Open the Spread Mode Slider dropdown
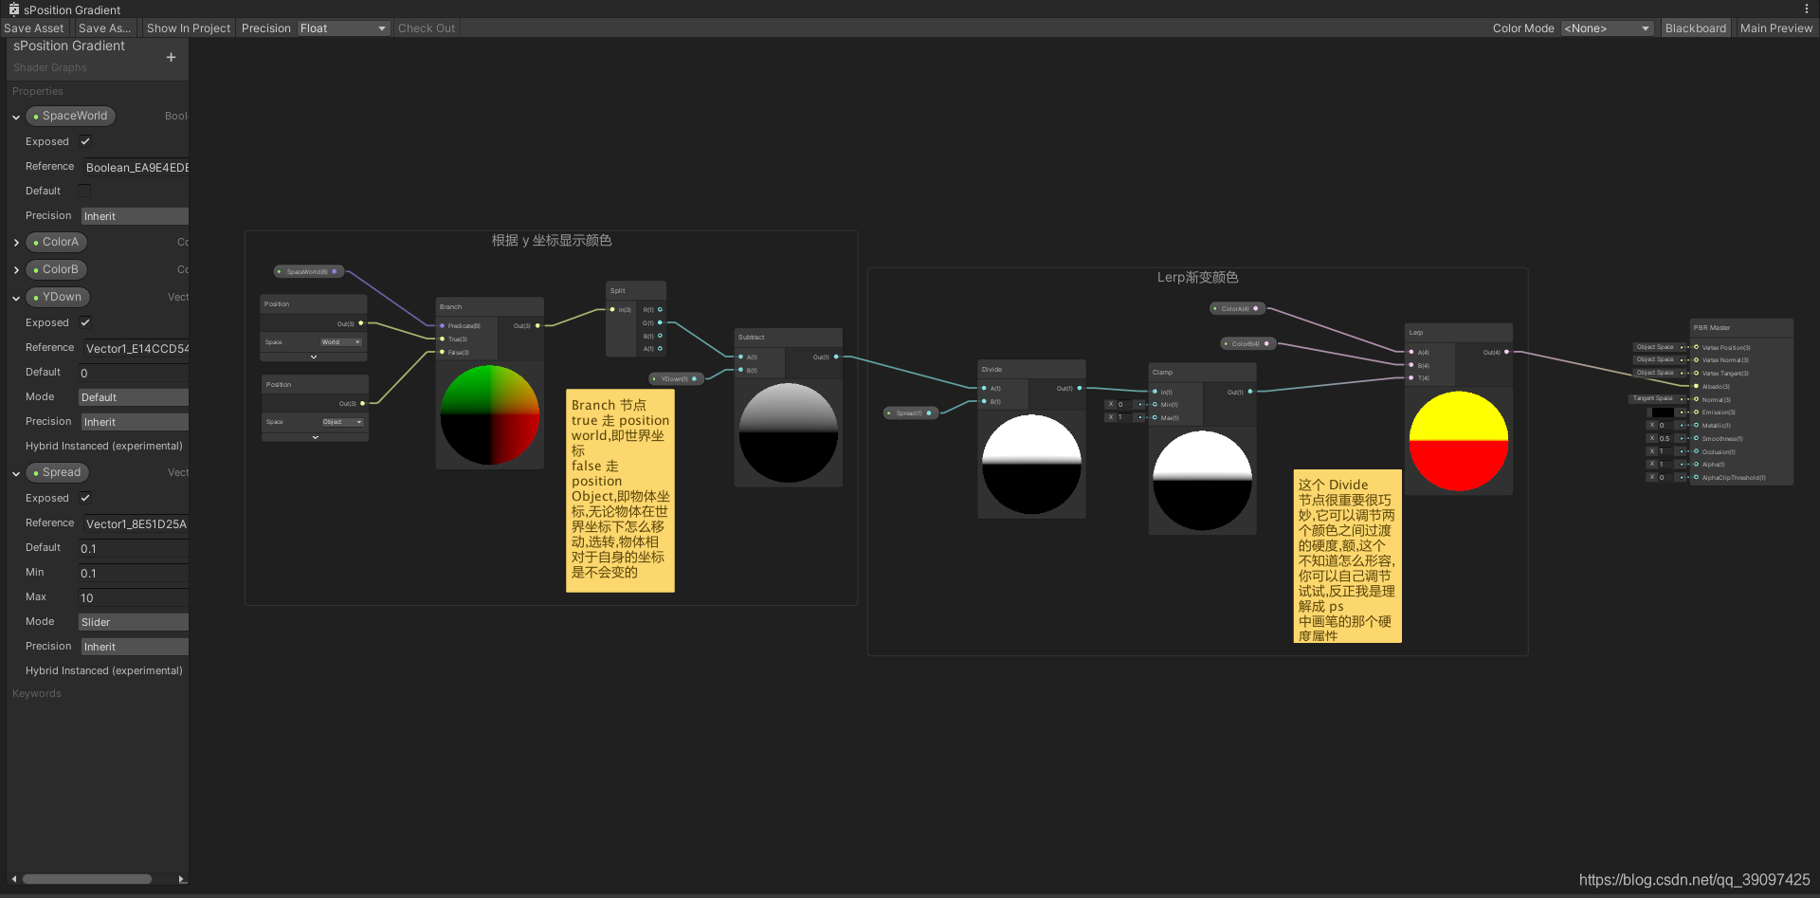This screenshot has height=898, width=1820. [134, 622]
